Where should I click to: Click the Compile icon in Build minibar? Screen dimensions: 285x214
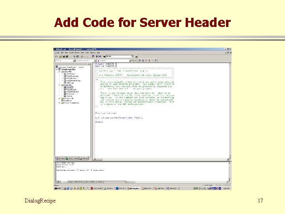(140, 60)
